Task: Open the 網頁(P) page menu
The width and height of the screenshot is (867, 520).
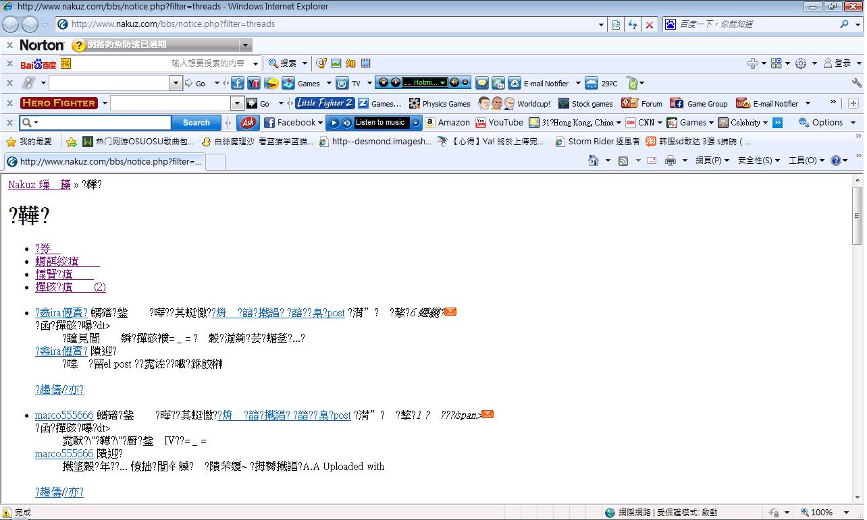Action: tap(712, 161)
